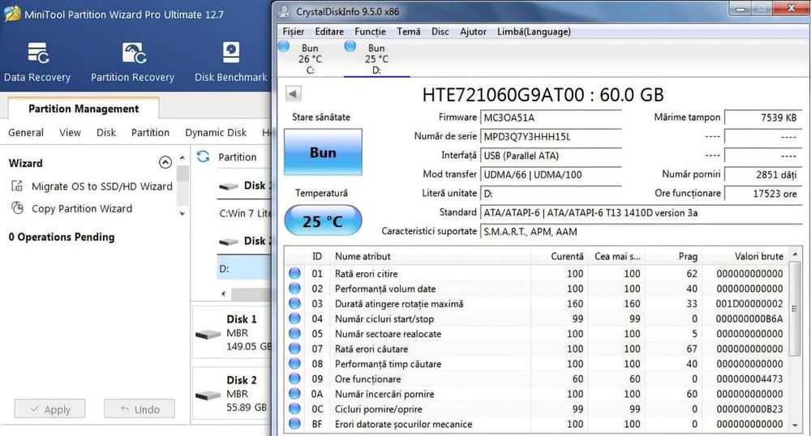811x436 pixels.
Task: Switch to the Partition Management tab
Action: coord(84,109)
